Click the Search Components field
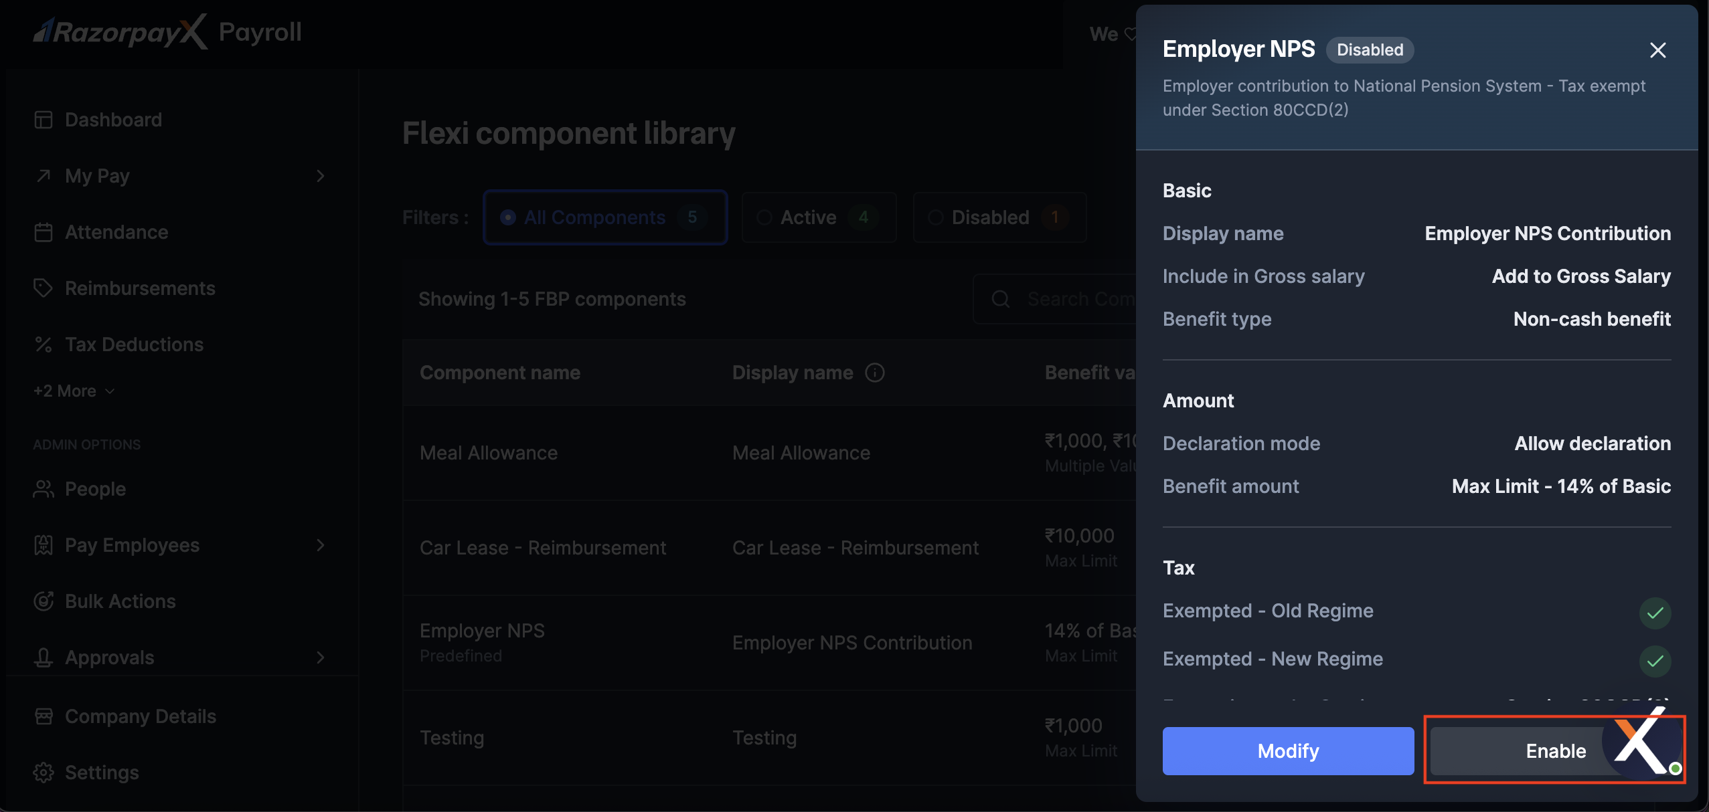The height and width of the screenshot is (812, 1709). click(x=1056, y=299)
